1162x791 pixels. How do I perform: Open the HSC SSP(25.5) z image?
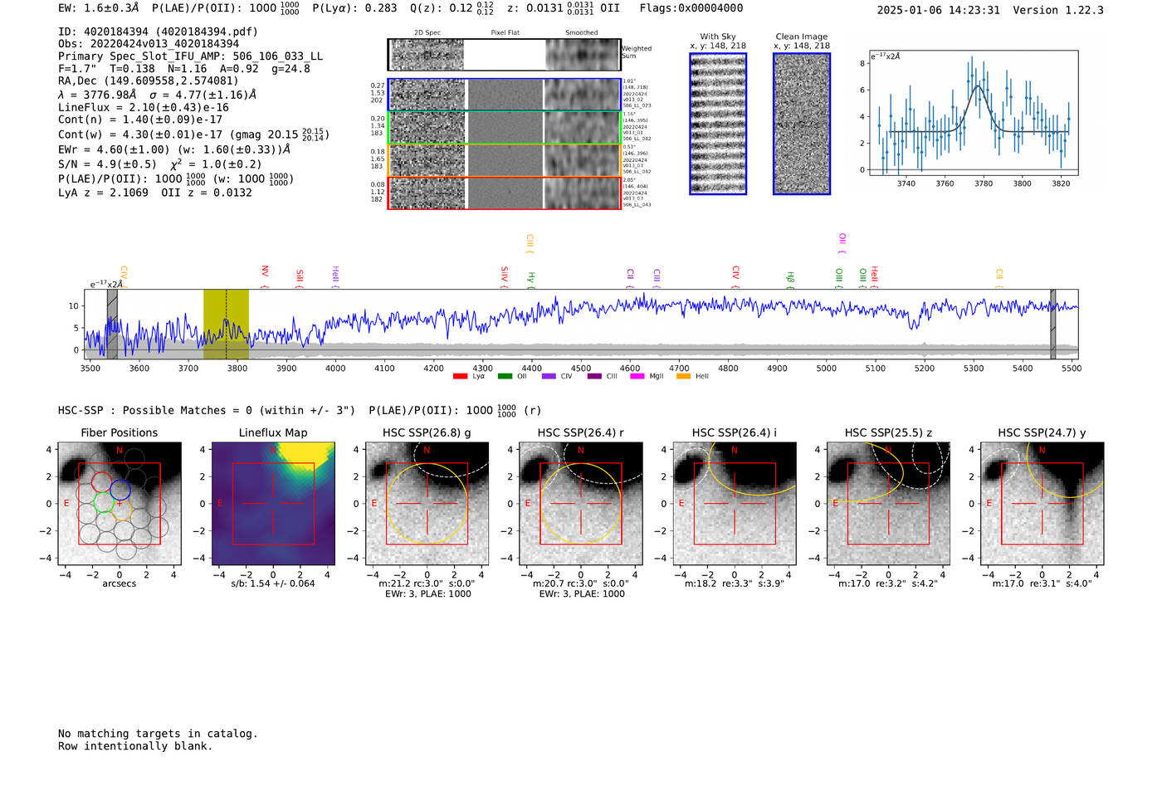pyautogui.click(x=888, y=504)
